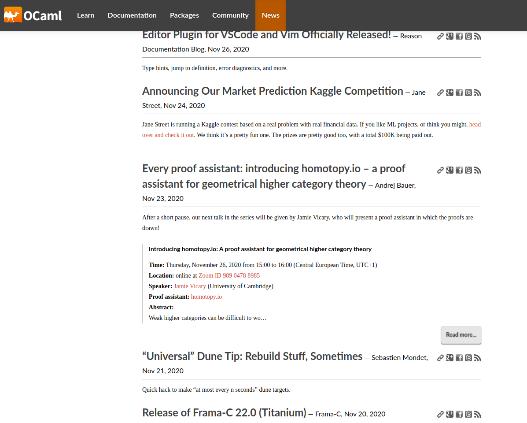This screenshot has width=527, height=423.
Task: Share homotopy.io post on Facebook
Action: (x=459, y=170)
